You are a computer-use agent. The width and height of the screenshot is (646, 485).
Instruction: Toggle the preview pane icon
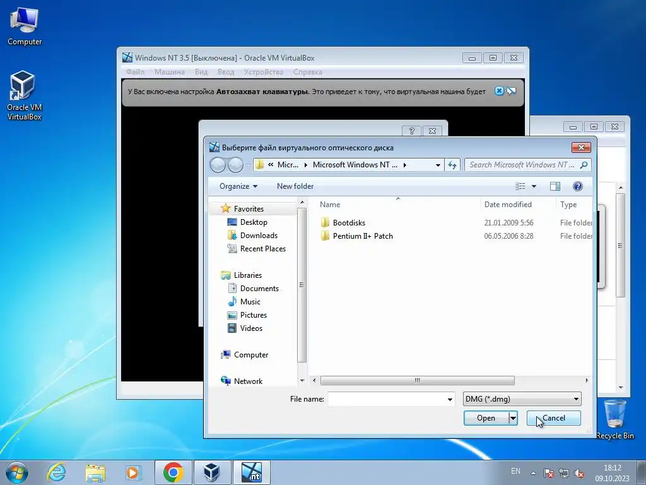click(555, 186)
